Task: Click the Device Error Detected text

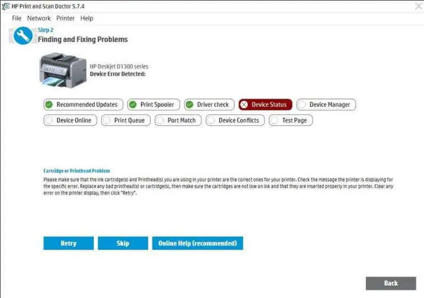Action: 118,74
